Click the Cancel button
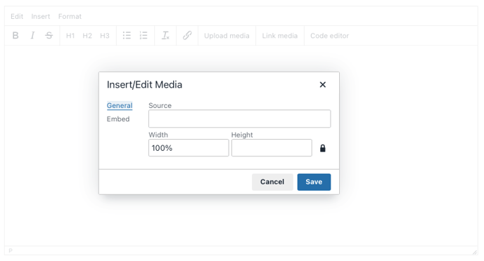484x261 pixels. [x=272, y=182]
